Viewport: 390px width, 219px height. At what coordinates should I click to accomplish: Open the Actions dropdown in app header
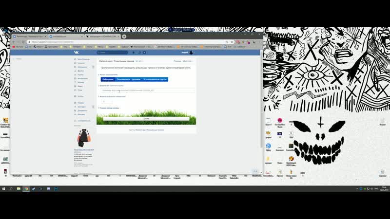[188, 61]
